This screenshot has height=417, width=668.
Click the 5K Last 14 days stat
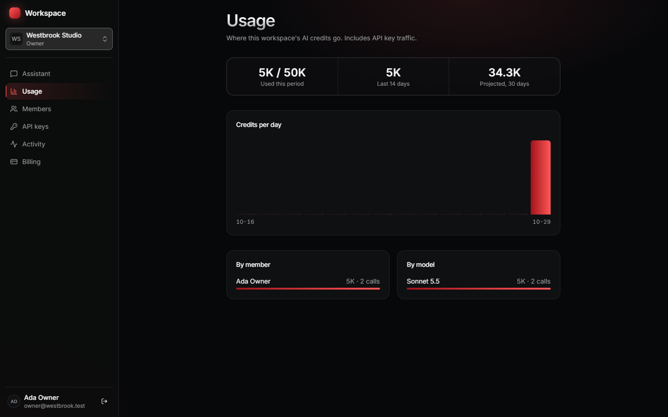393,76
